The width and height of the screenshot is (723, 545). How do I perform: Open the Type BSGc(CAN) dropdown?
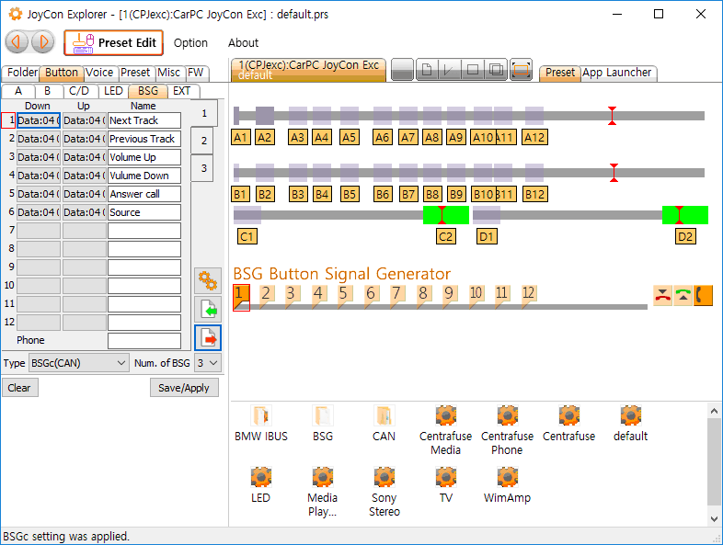(x=78, y=363)
